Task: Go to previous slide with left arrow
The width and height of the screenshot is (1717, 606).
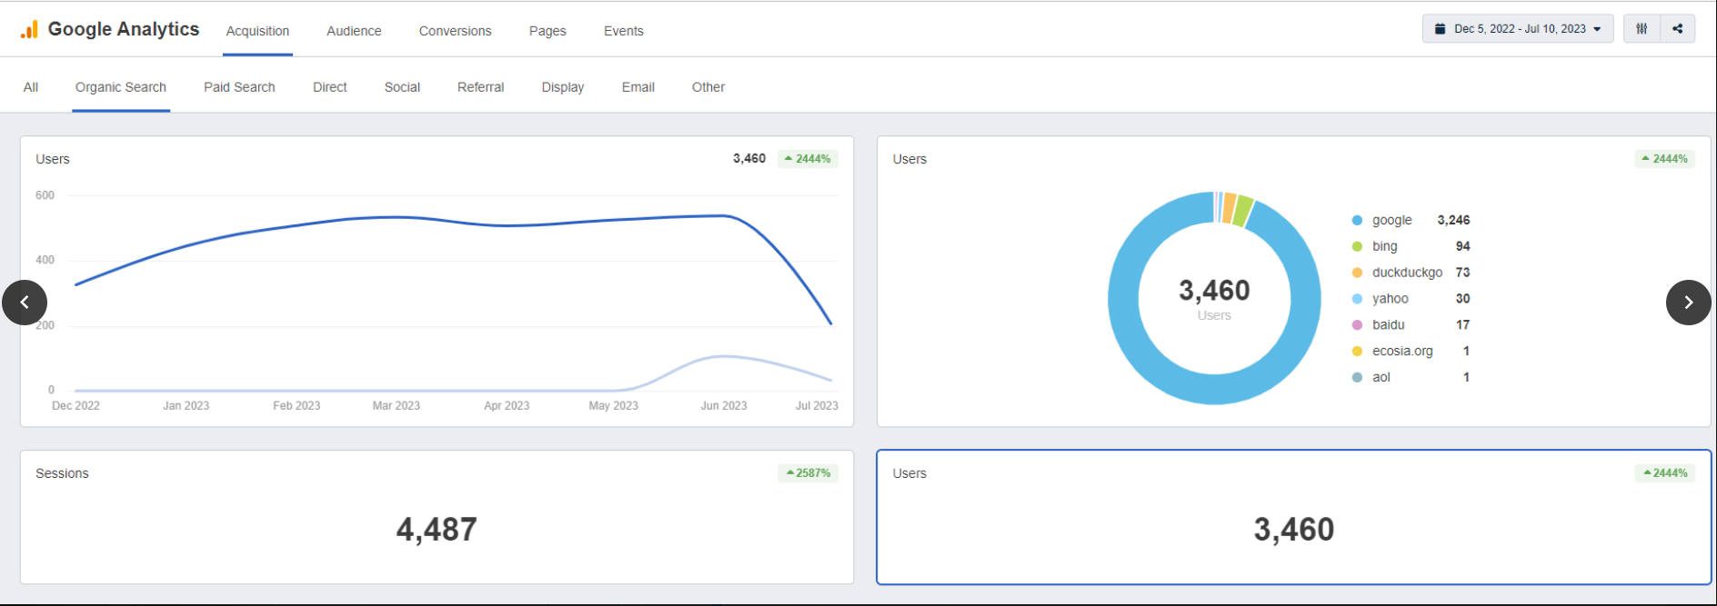Action: click(25, 303)
